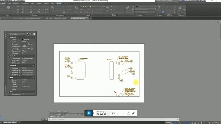The width and height of the screenshot is (221, 124).
Task: Click the new drawing tab plus button
Action: point(91,18)
